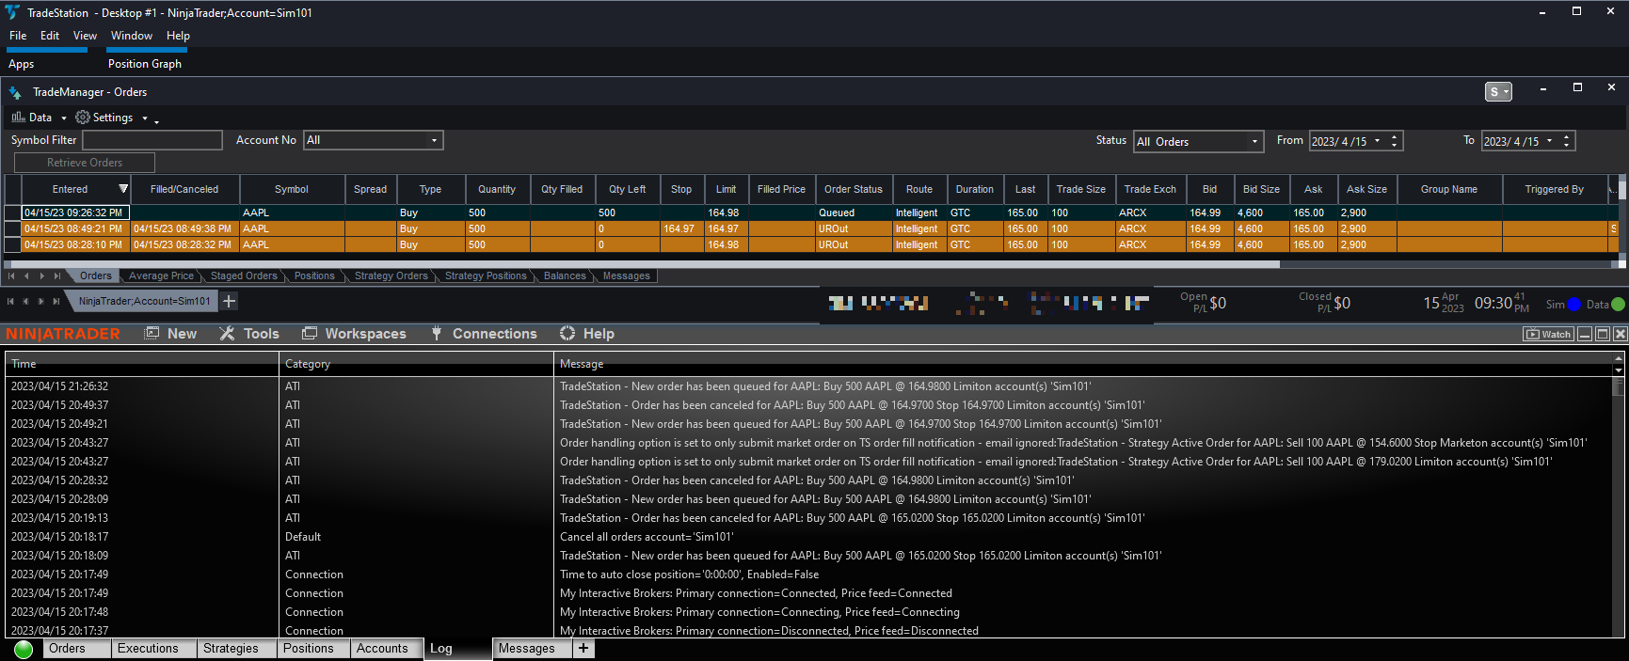The width and height of the screenshot is (1629, 661).
Task: Switch to the Strategy Orders tab
Action: [x=391, y=276]
